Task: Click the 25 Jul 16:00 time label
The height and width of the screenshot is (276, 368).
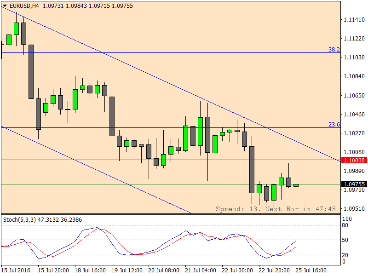Action: point(311,270)
